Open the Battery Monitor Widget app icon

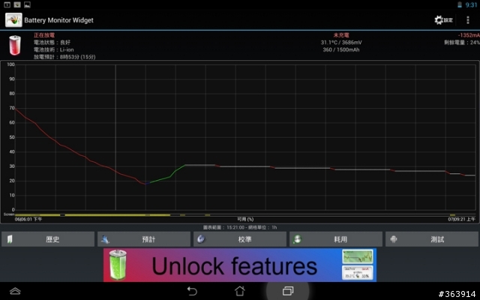tap(13, 20)
